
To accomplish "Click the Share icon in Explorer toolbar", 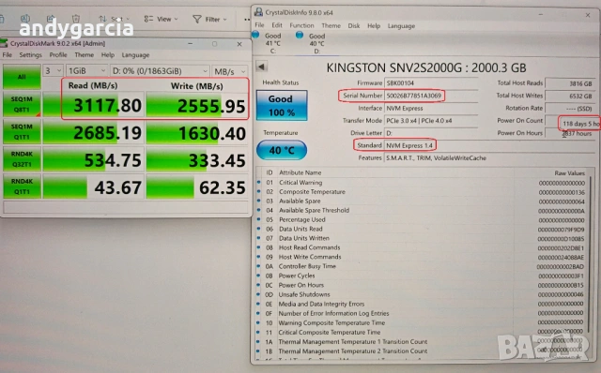I will click(x=51, y=19).
